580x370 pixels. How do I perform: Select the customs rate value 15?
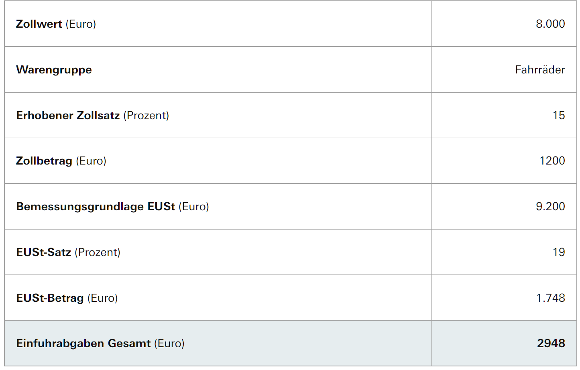[558, 116]
